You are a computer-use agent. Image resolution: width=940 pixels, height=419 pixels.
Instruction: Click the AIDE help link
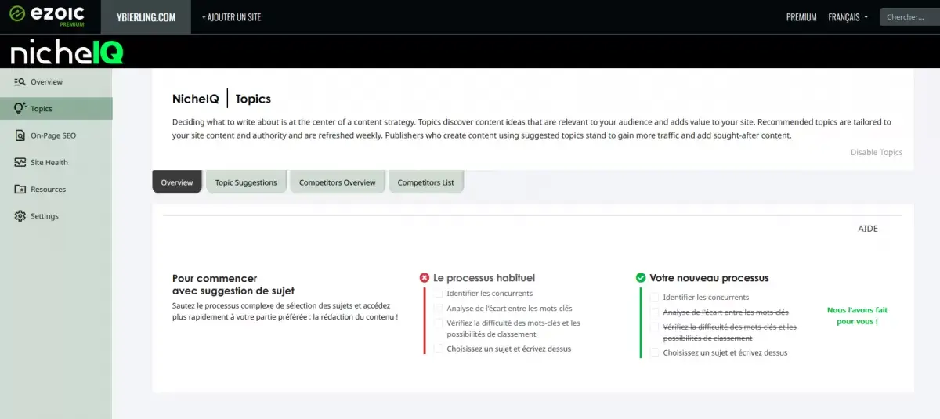[x=868, y=229]
